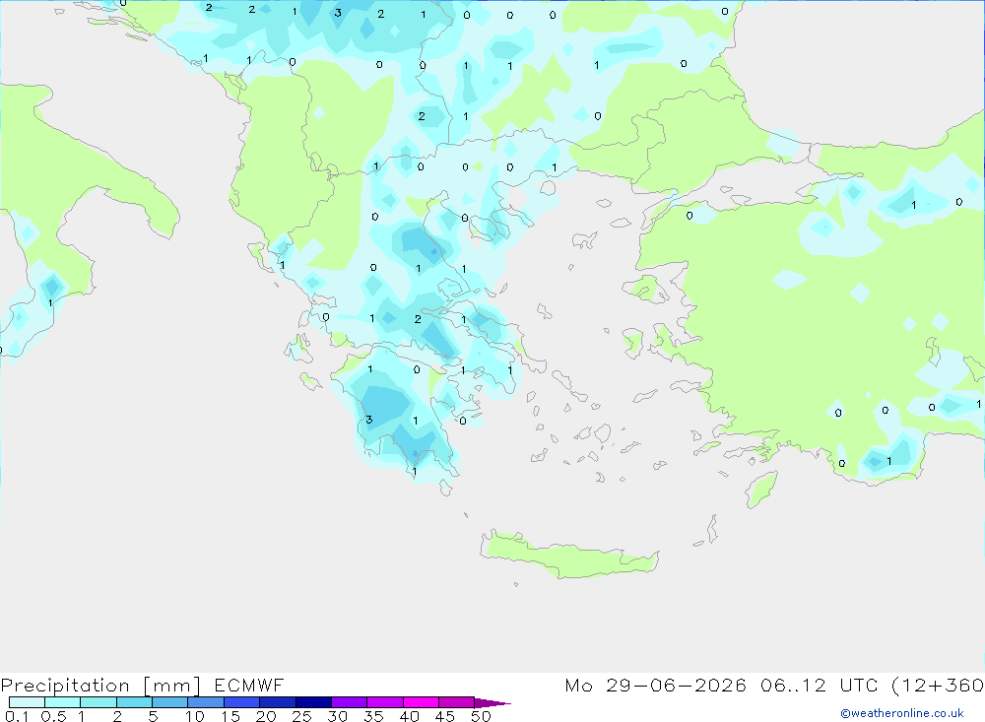Click the above-50 arrow tip of the legend
This screenshot has width=985, height=722.
[x=492, y=703]
